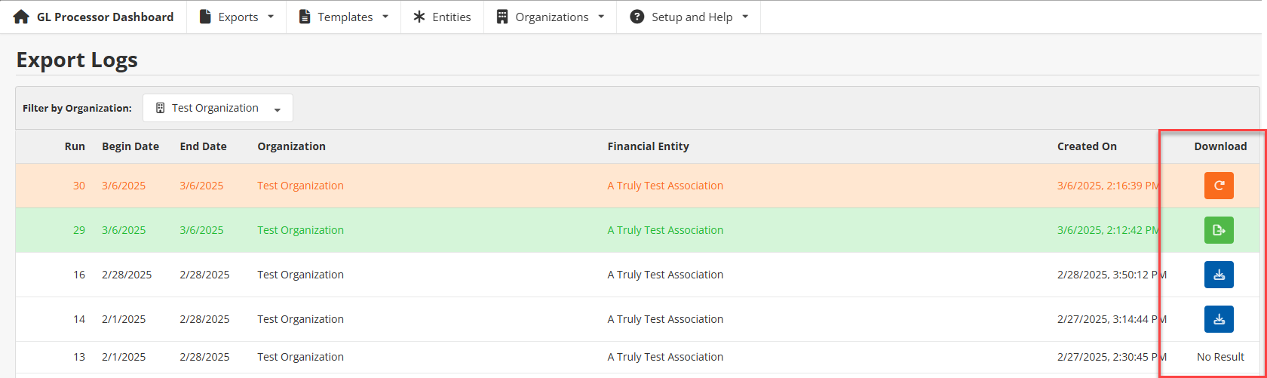
Task: Click the orange refresh icon for run 30
Action: point(1218,186)
